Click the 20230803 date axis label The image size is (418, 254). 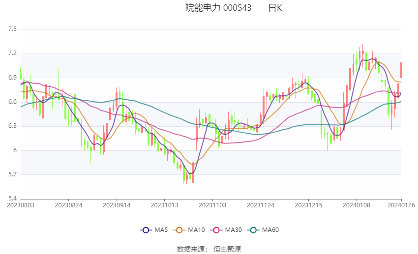tap(21, 205)
